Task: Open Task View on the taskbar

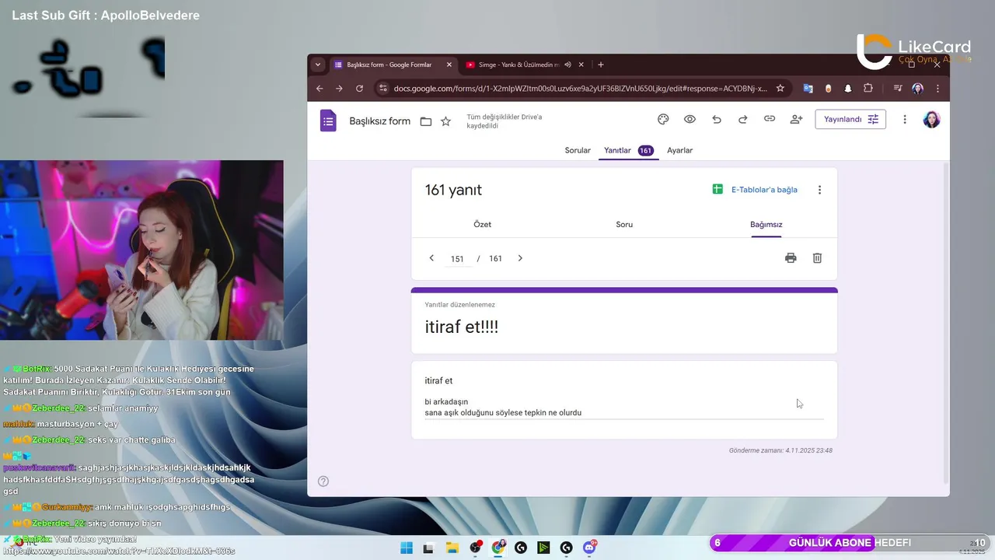Action: 428,548
